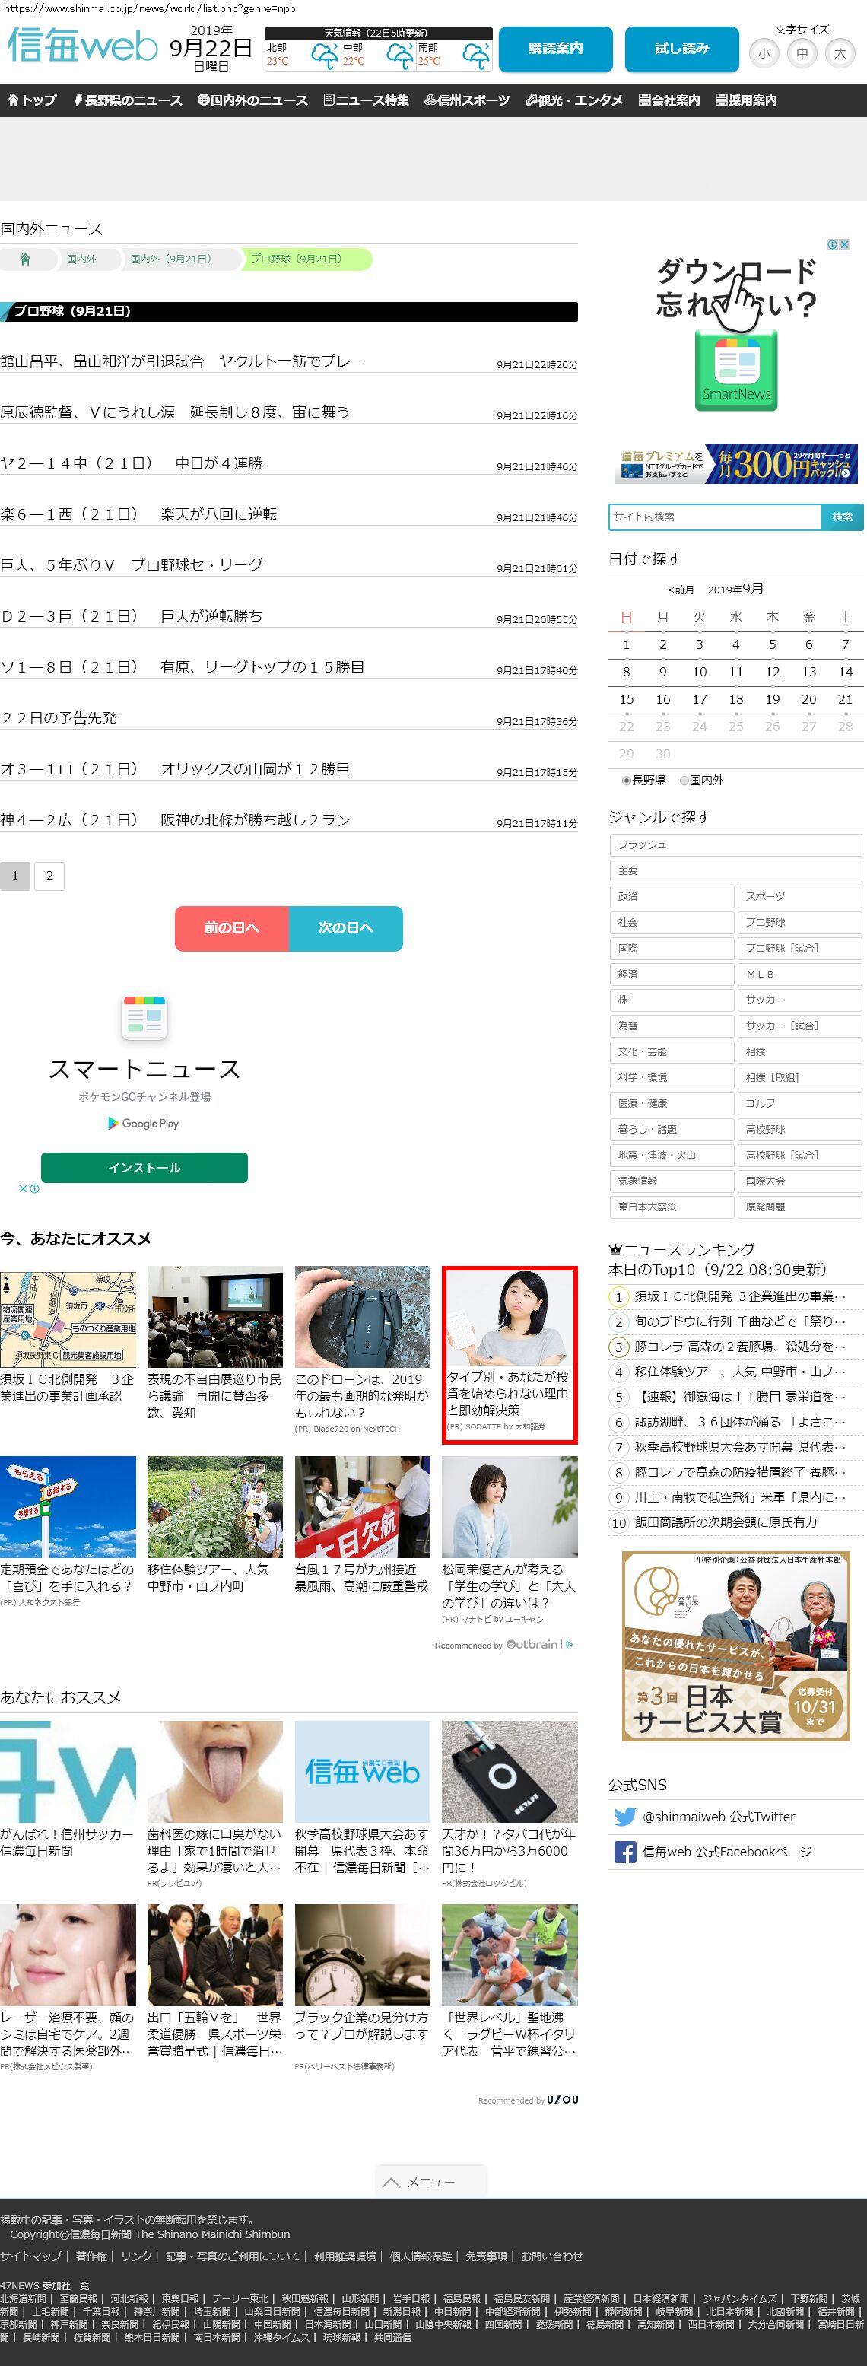Go to previous month in calendar
867x2366 pixels.
point(681,590)
